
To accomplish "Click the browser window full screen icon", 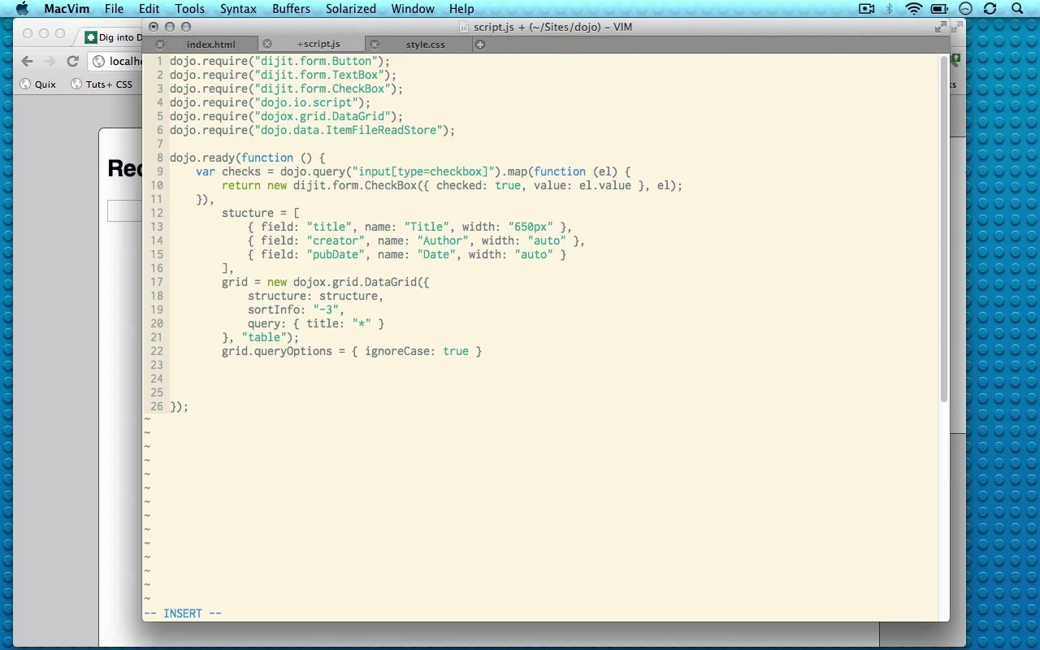I will (x=957, y=27).
